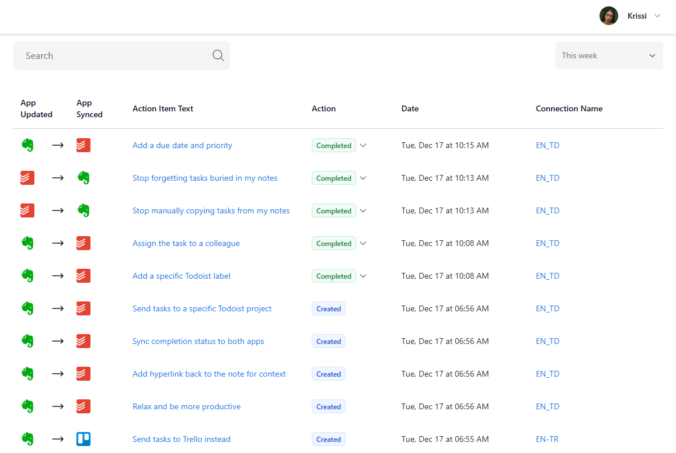Open 'Send tasks to Trello instead' link
The width and height of the screenshot is (676, 453).
pyautogui.click(x=182, y=439)
